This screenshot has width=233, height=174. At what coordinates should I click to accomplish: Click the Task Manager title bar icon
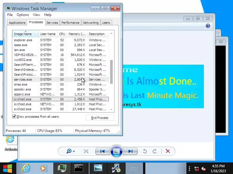[x=8, y=8]
